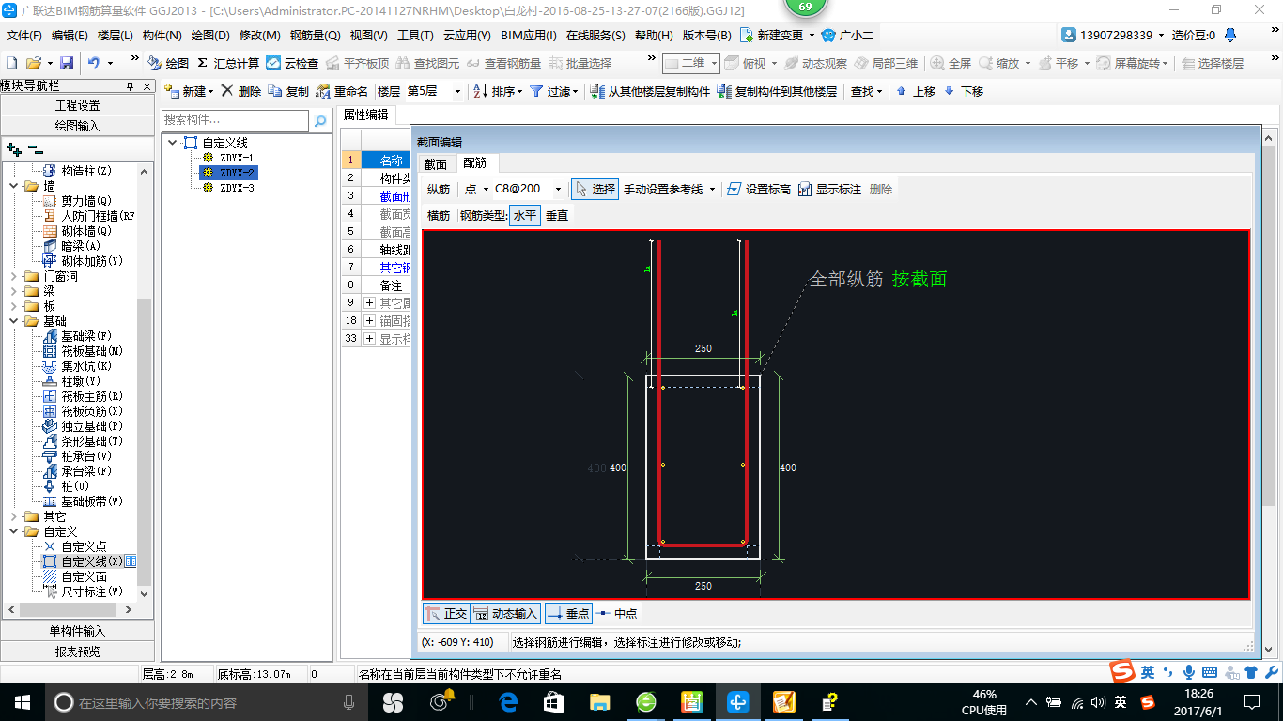Screen dimensions: 1283x721
Task: Click 动态观察 orbit tool
Action: (815, 63)
